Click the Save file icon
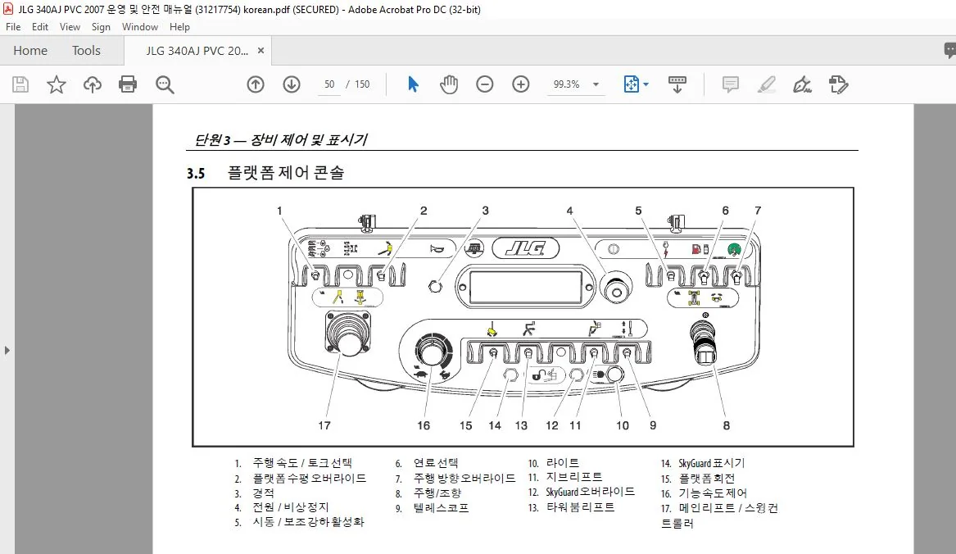This screenshot has height=554, width=956. 20,84
